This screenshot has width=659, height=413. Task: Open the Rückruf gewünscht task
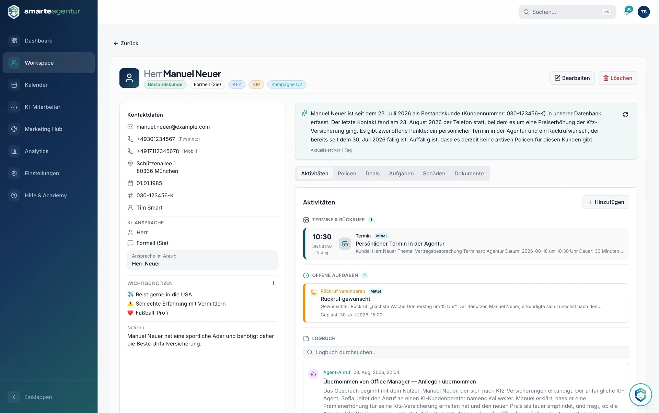coord(466,303)
